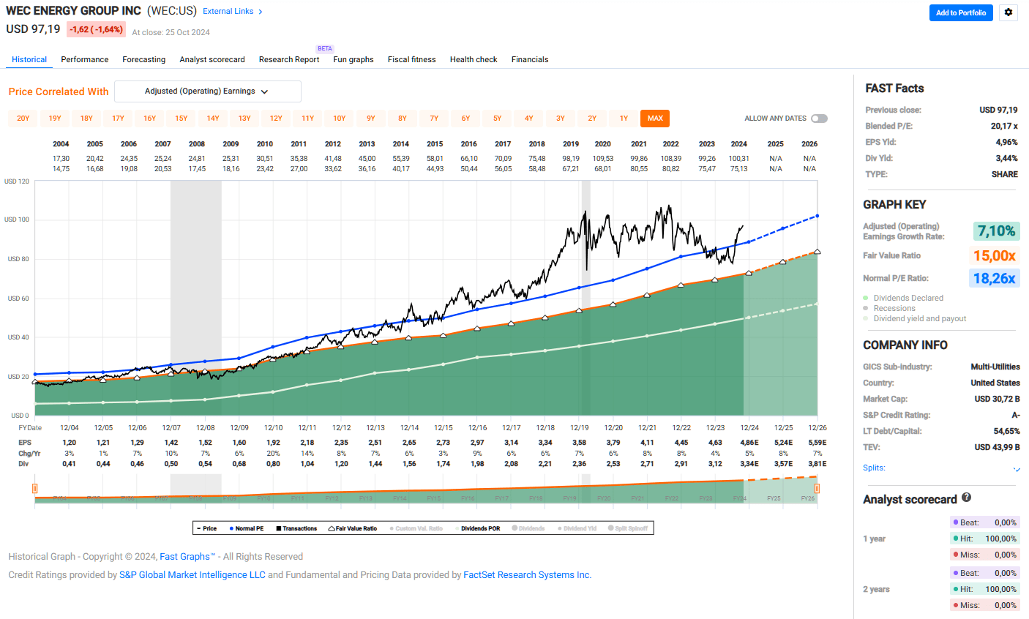Hide the Price series via its legend entry

point(207,527)
